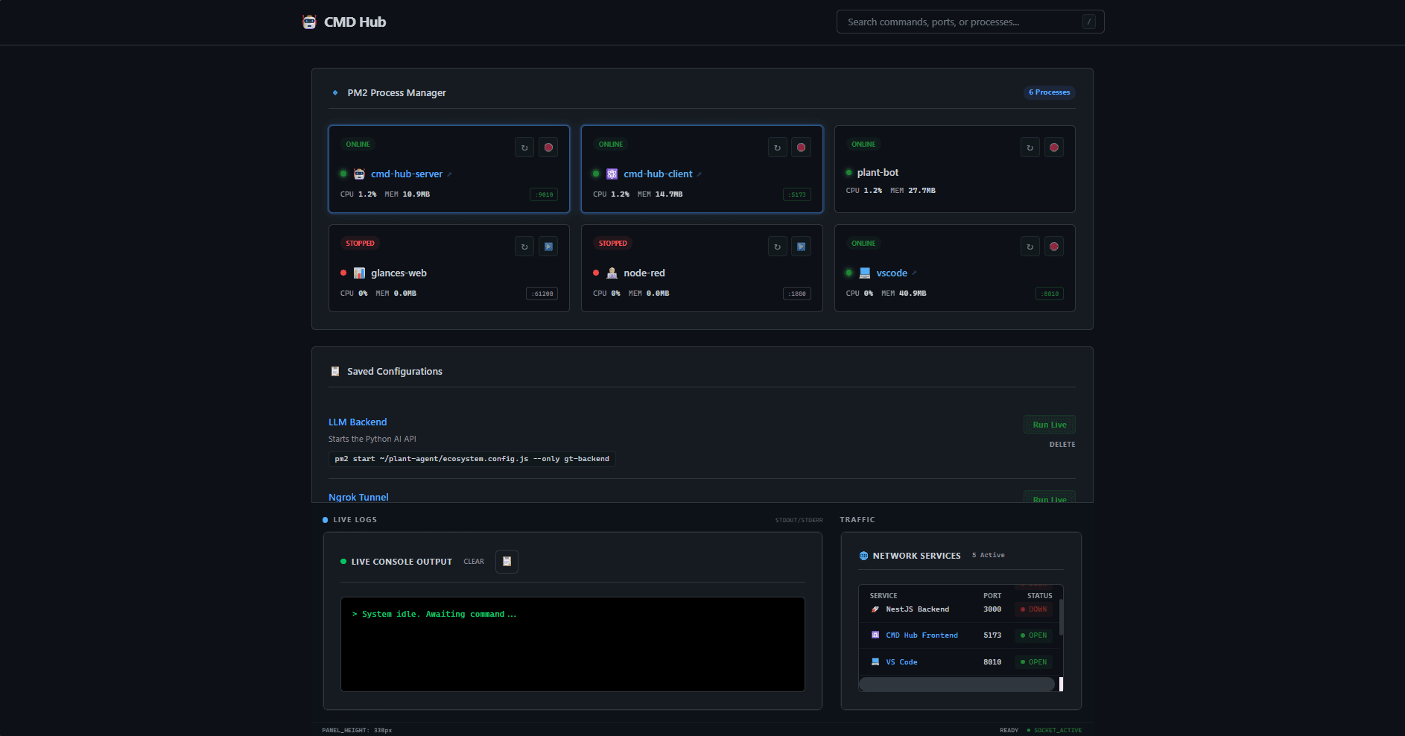1405x736 pixels.
Task: Click the 6 Processes badge
Action: pos(1049,92)
